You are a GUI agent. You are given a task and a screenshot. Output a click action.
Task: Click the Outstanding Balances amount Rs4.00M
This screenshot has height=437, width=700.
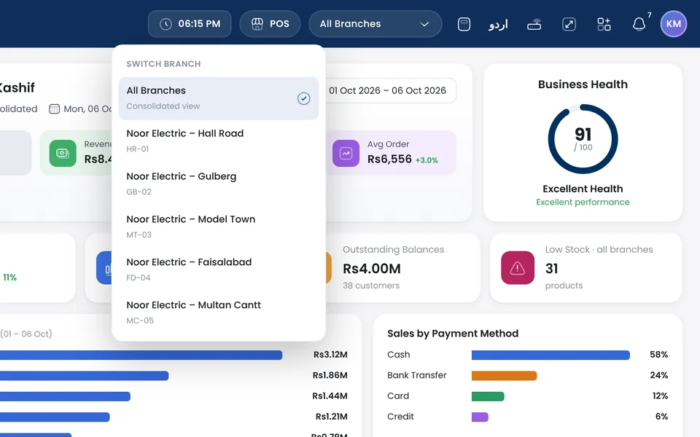click(x=371, y=269)
